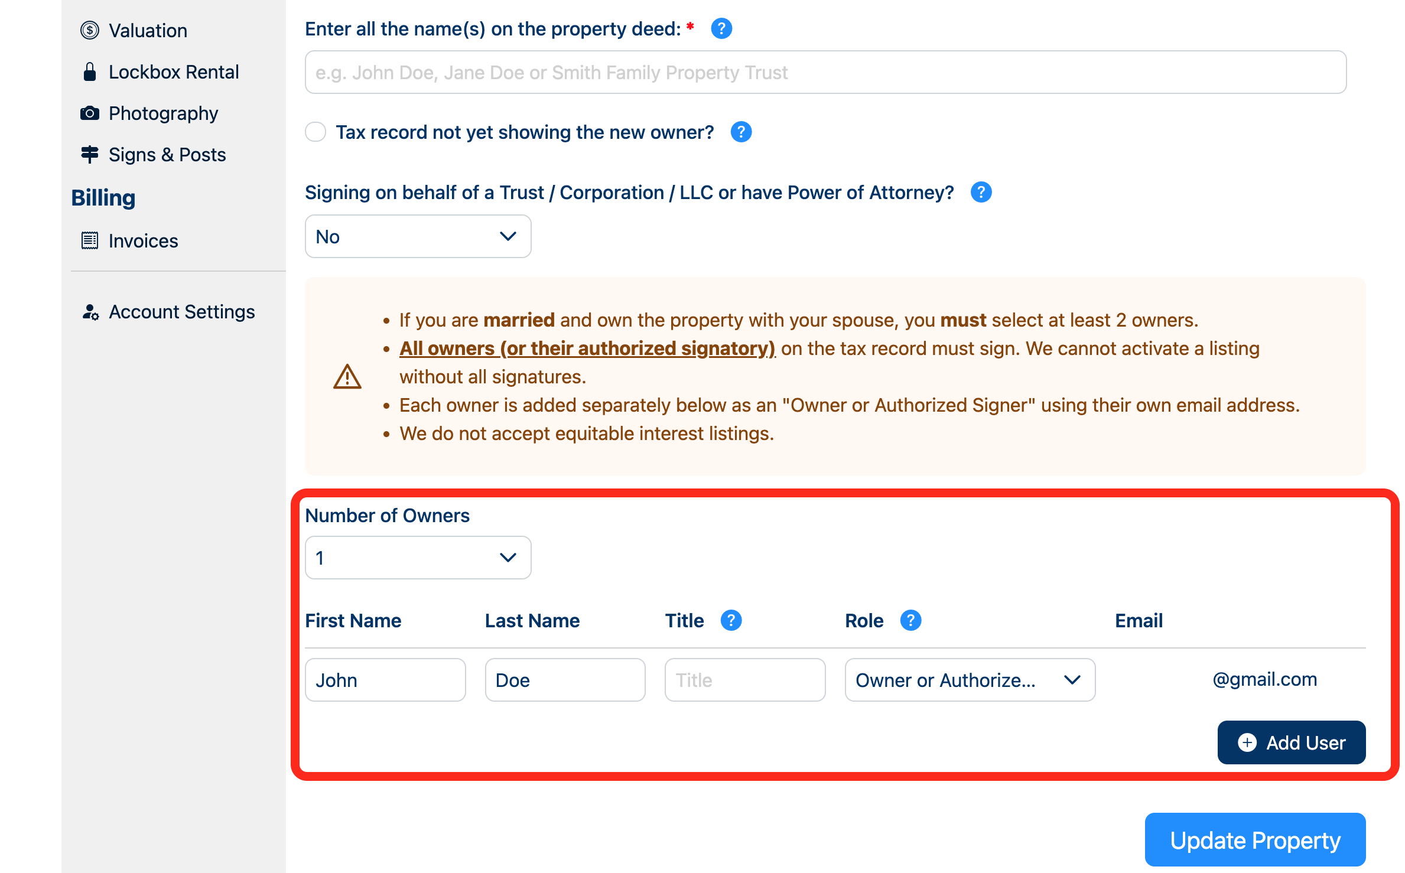Viewport: 1405px width, 873px height.
Task: Click the Valuation dollar icon in sidebar
Action: point(89,30)
